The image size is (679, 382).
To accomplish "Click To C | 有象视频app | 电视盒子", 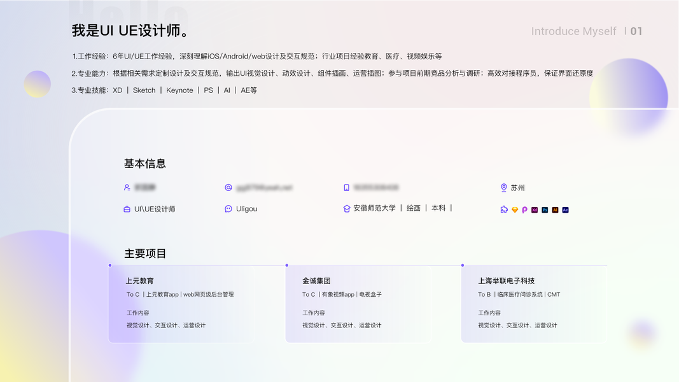I will click(342, 295).
